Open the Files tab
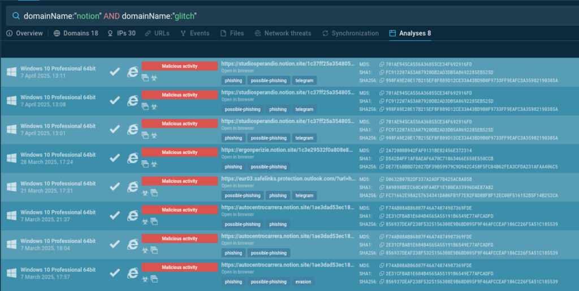Screen dimensions: 579x291 [232, 33]
